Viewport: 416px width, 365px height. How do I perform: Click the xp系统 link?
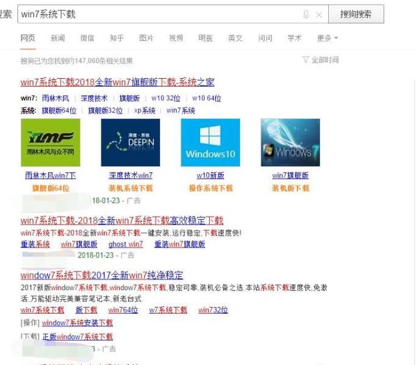click(x=145, y=110)
